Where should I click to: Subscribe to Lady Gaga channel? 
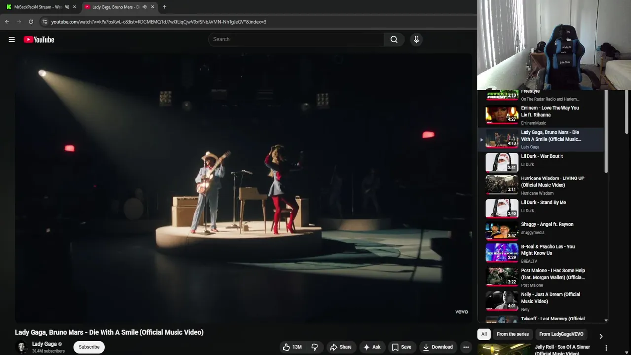pyautogui.click(x=89, y=347)
